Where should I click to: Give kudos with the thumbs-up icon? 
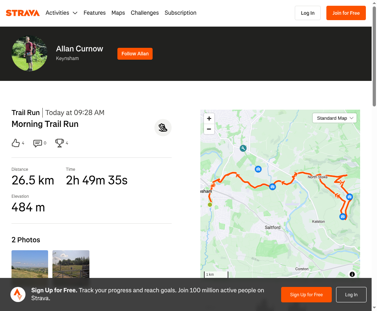[x=16, y=143]
